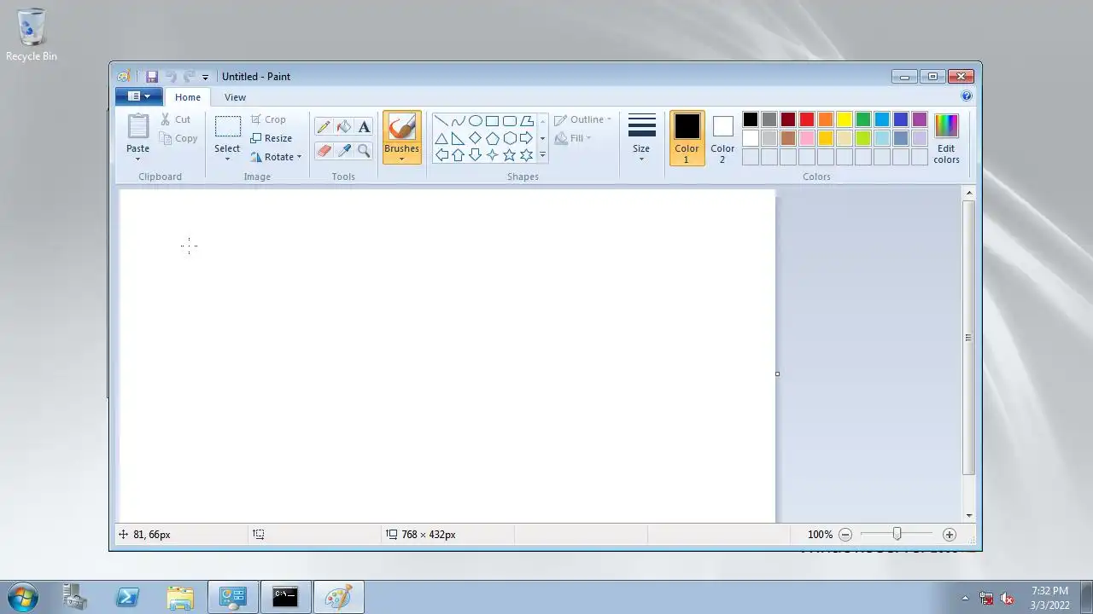Choose the Line shape
This screenshot has width=1093, height=614.
441,121
